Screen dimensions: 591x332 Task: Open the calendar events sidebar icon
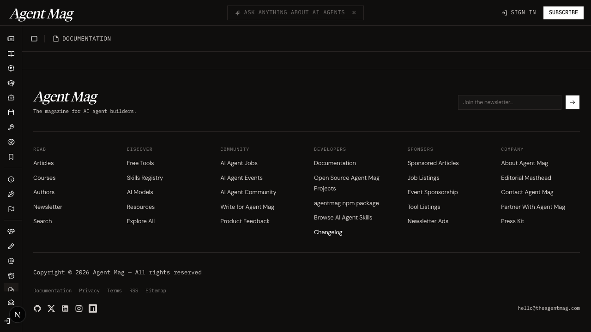point(11,113)
